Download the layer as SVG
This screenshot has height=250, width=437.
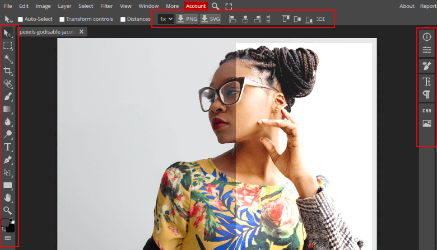point(211,19)
